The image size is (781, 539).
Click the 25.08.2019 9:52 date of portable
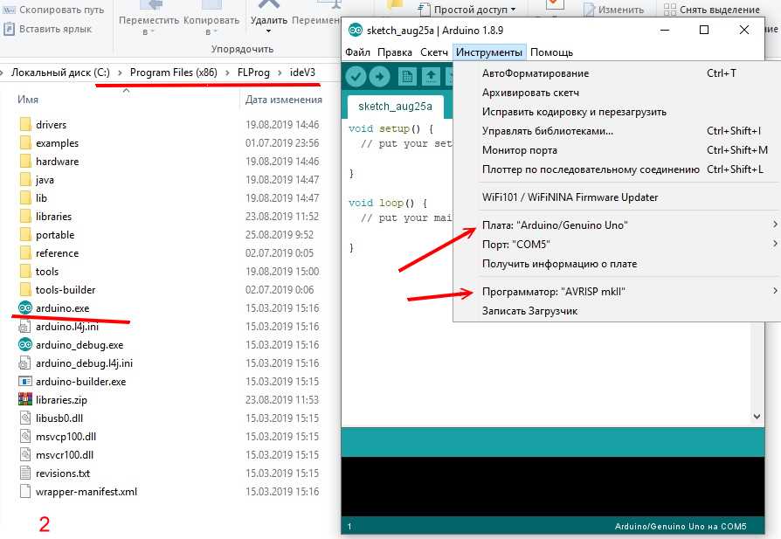click(x=280, y=235)
